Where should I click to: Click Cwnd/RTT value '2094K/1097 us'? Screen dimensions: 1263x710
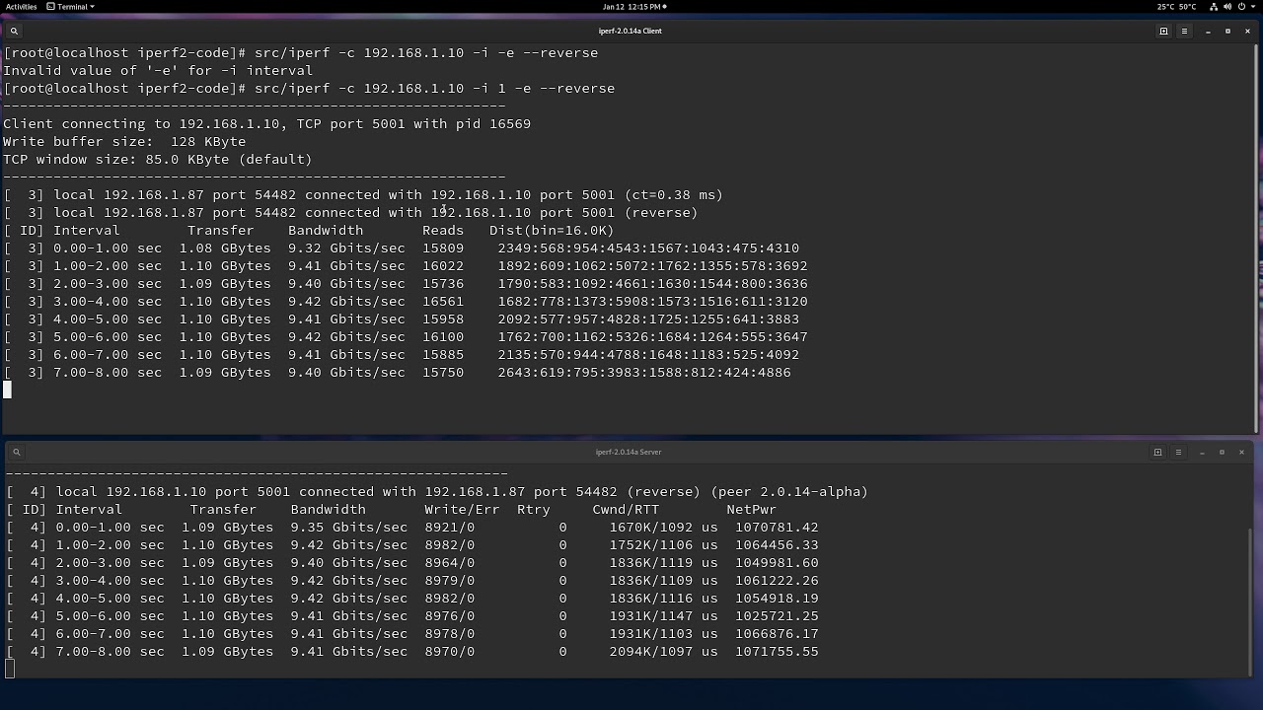click(663, 651)
